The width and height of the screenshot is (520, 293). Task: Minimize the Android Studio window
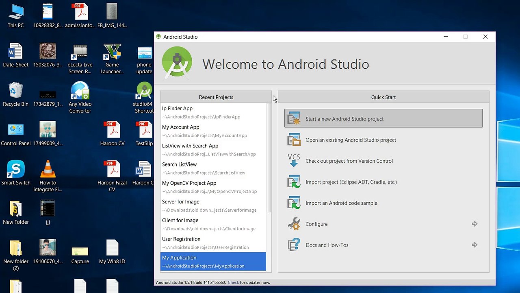pos(446,37)
